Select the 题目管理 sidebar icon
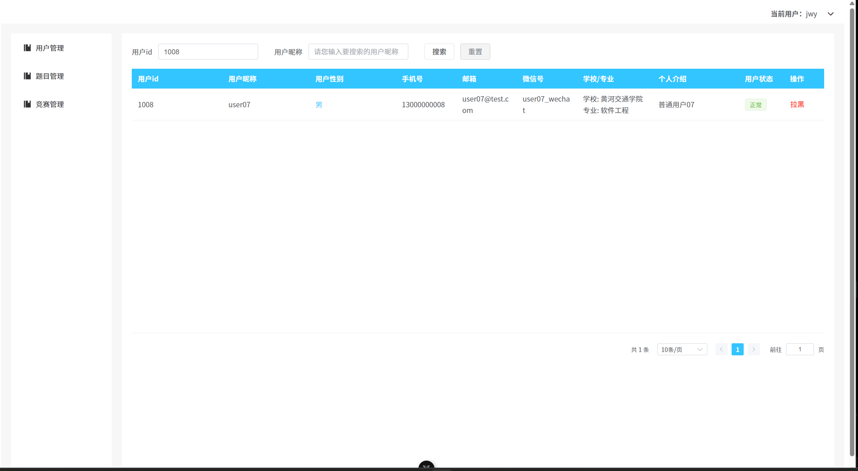This screenshot has height=471, width=858. pos(27,76)
